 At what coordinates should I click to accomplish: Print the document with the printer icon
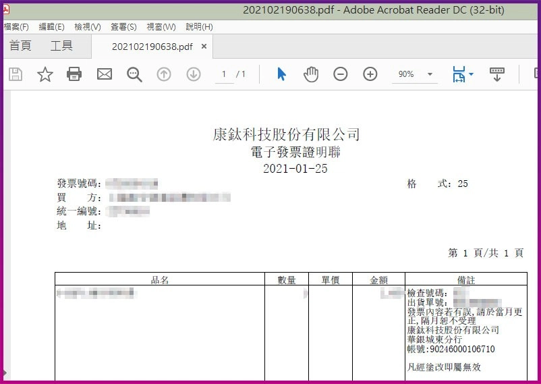point(74,74)
